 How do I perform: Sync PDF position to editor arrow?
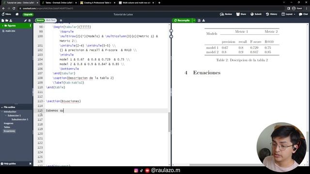click(171, 37)
